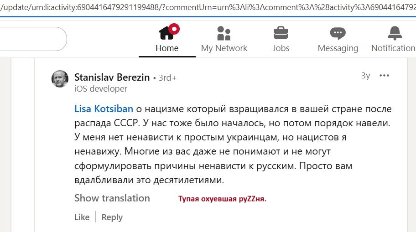Select the "Jobs" text label
416x232 pixels.
point(281,48)
